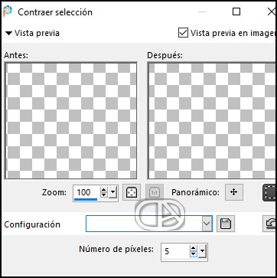Click the dark selection preview icon

pos(269,192)
